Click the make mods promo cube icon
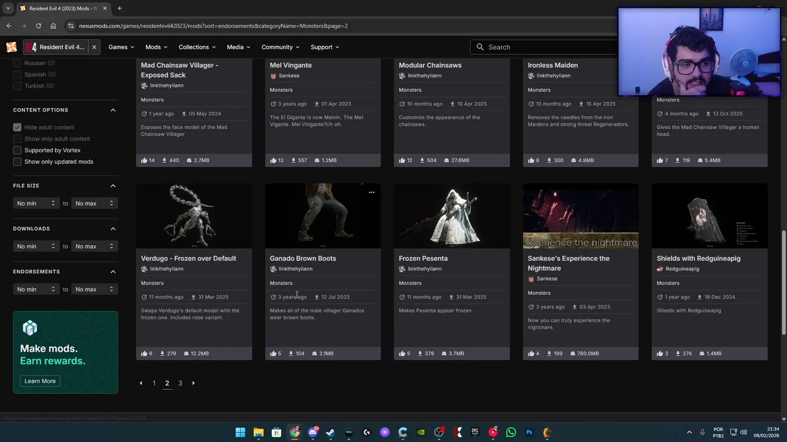787x442 pixels. click(x=30, y=328)
